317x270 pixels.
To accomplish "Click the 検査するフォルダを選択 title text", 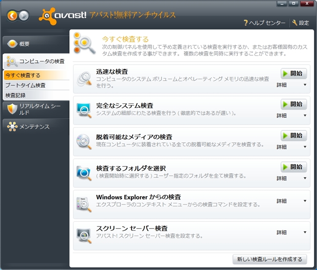I will coord(131,168).
